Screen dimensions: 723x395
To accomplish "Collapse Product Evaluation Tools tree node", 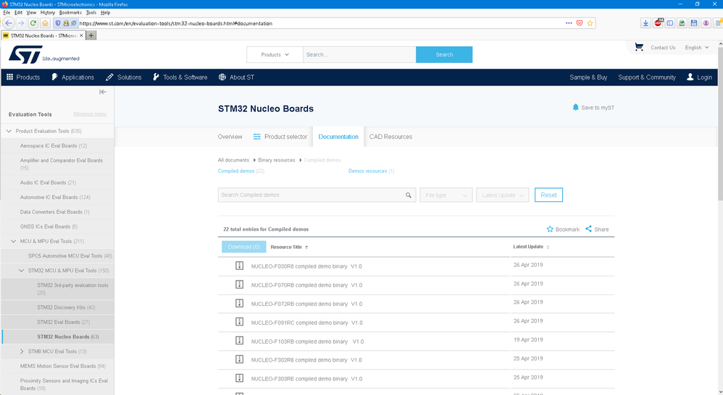I will tap(9, 131).
